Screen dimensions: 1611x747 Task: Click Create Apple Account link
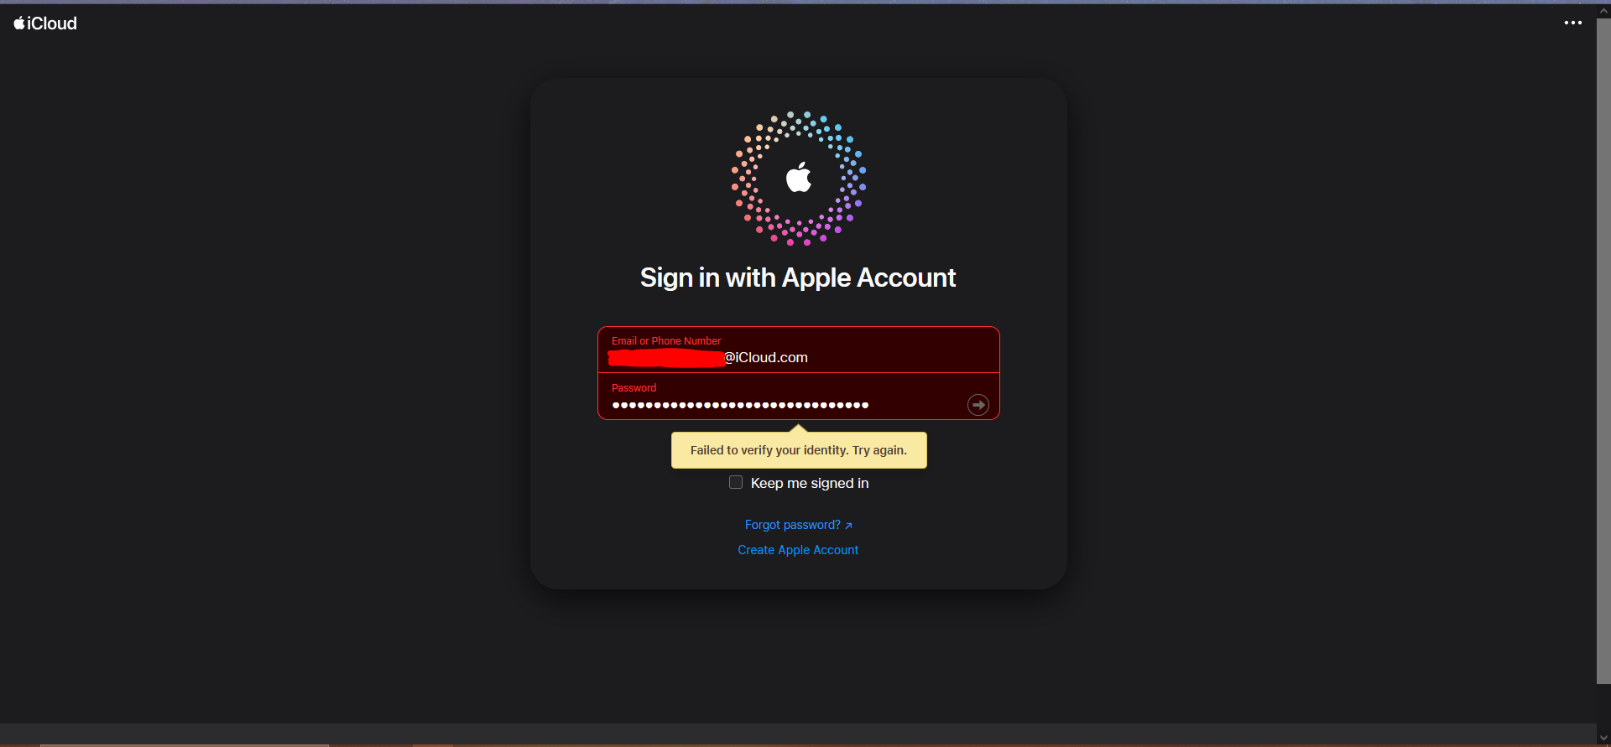click(798, 550)
